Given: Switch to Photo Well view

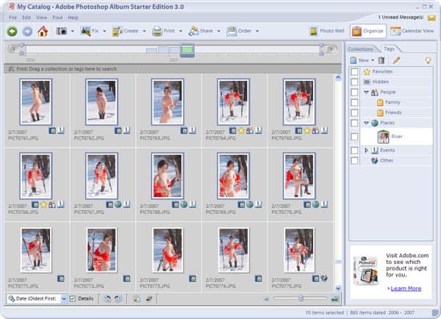Looking at the screenshot, I should coord(327,31).
